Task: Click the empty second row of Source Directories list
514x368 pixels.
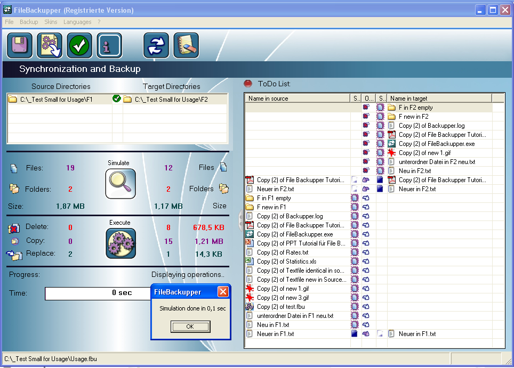Action: pos(60,109)
